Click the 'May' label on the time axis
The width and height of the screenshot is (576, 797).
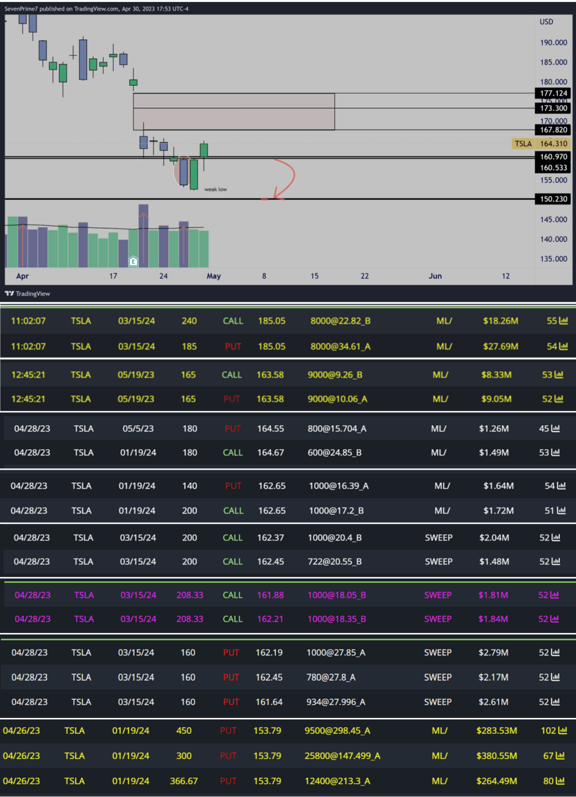coord(214,276)
